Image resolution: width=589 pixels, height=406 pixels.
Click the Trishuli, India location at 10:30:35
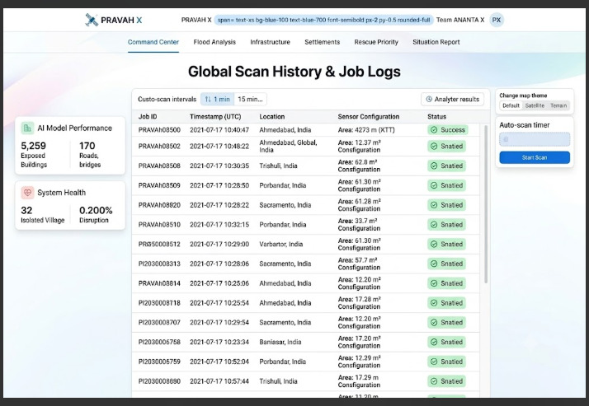click(x=278, y=166)
